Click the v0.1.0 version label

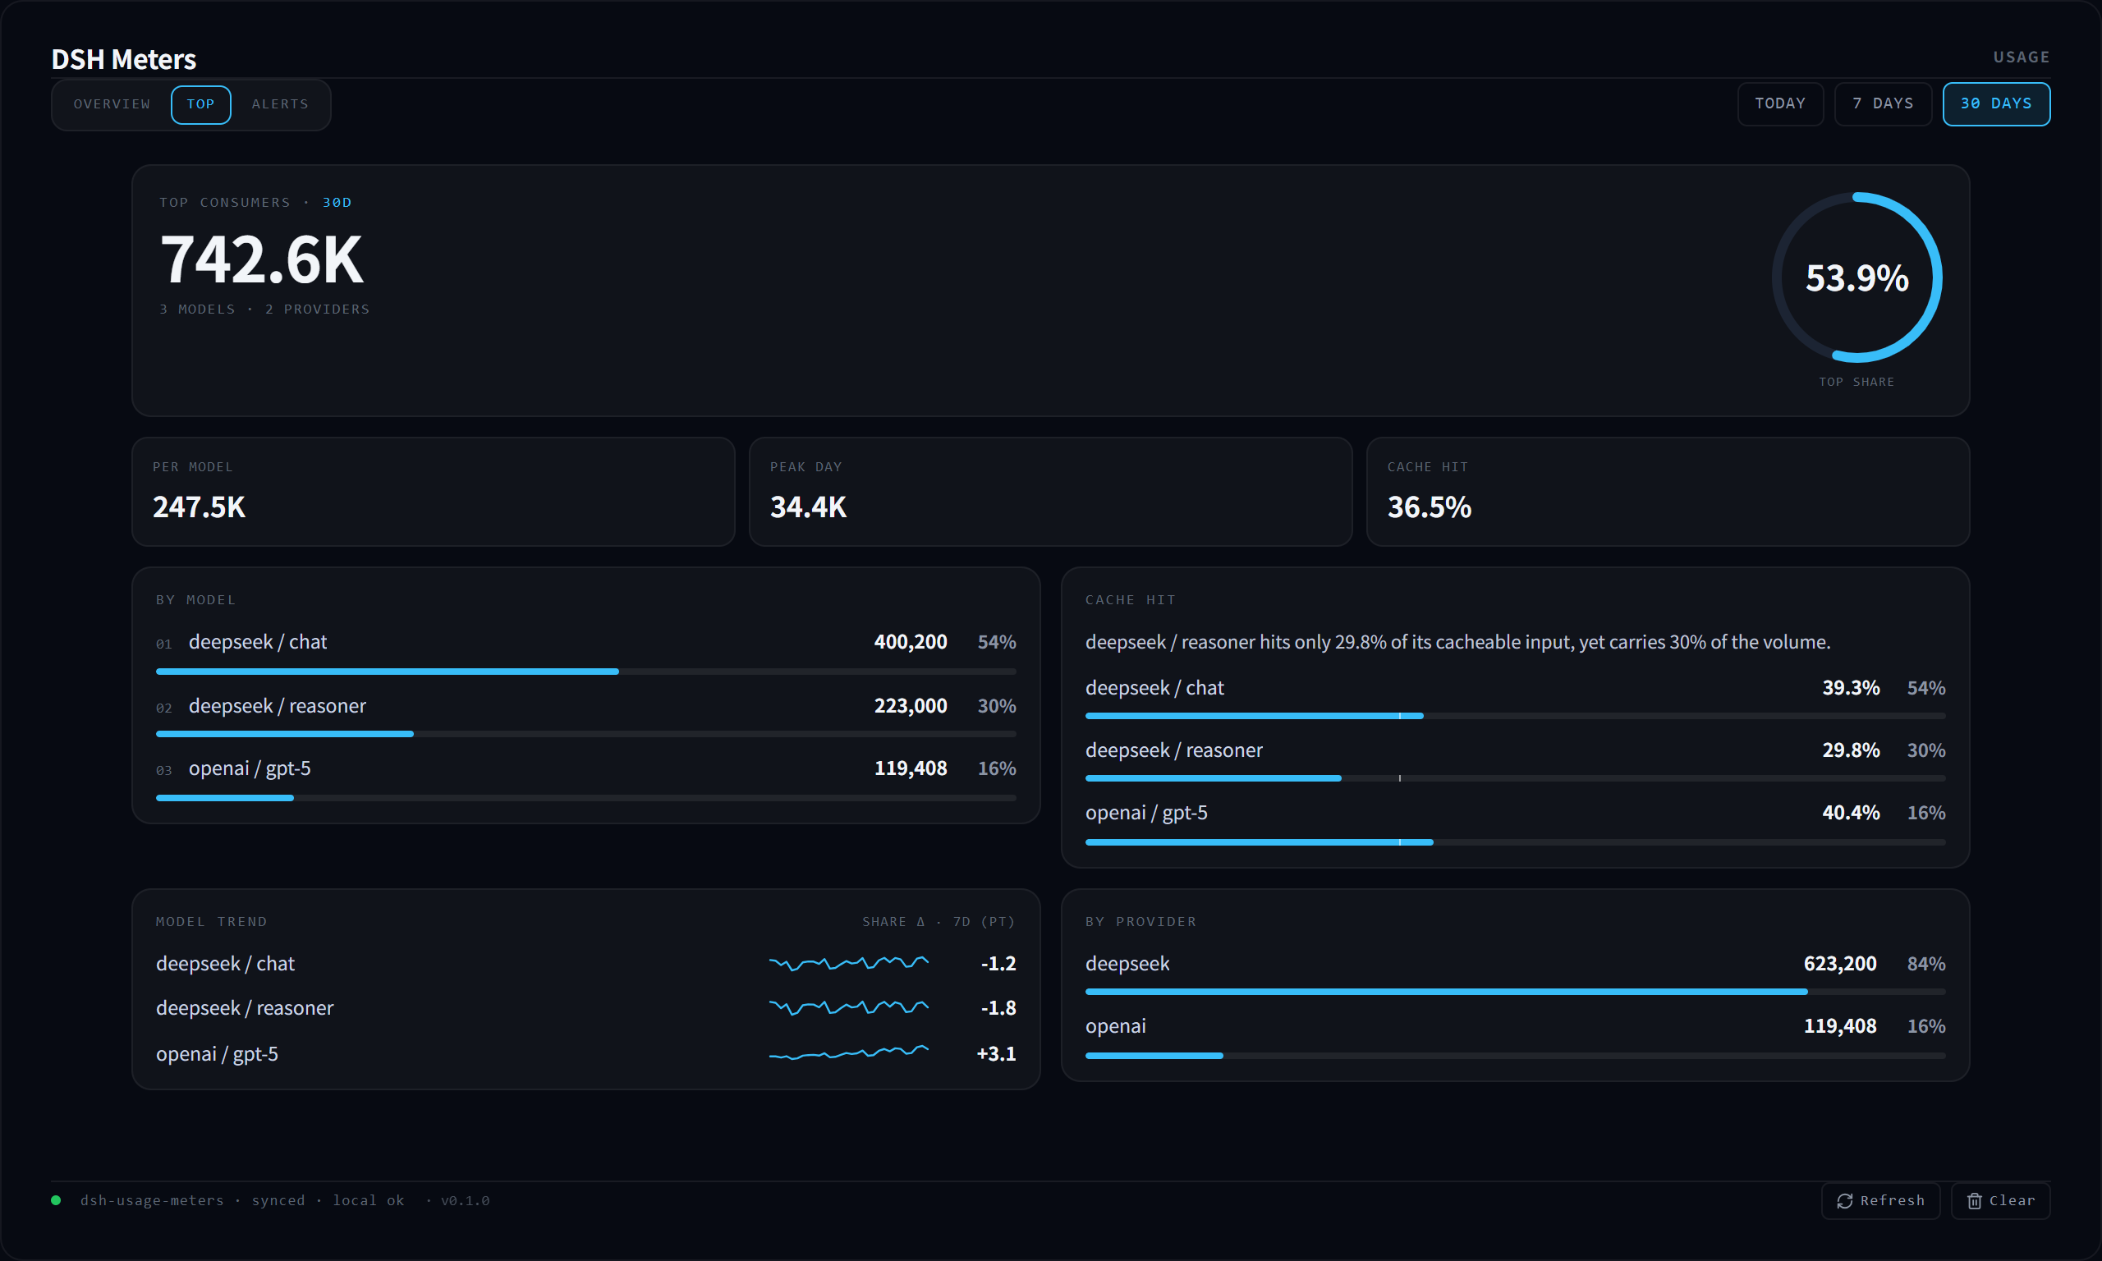pos(465,1201)
